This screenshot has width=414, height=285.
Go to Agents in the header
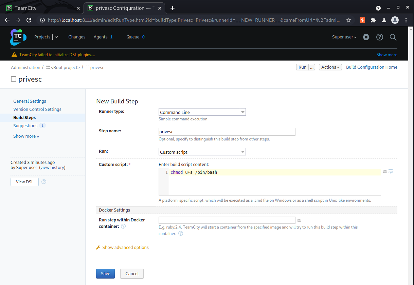[101, 37]
